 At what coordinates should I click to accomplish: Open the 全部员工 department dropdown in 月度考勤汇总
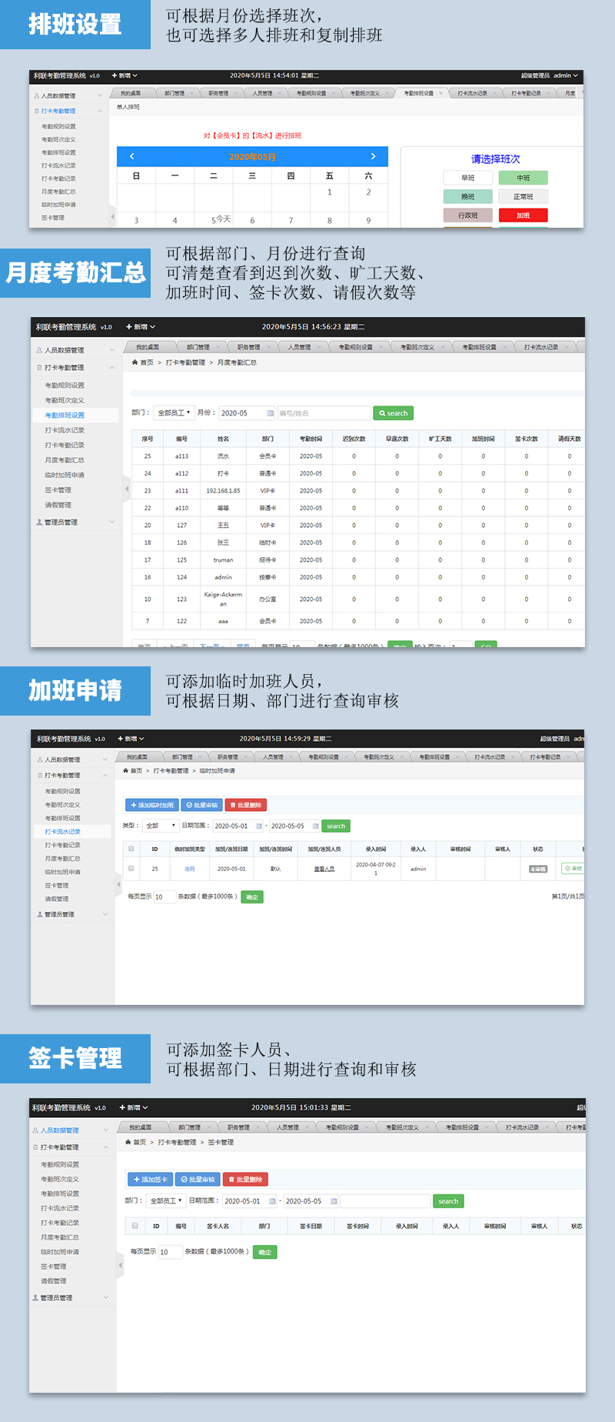click(x=174, y=413)
